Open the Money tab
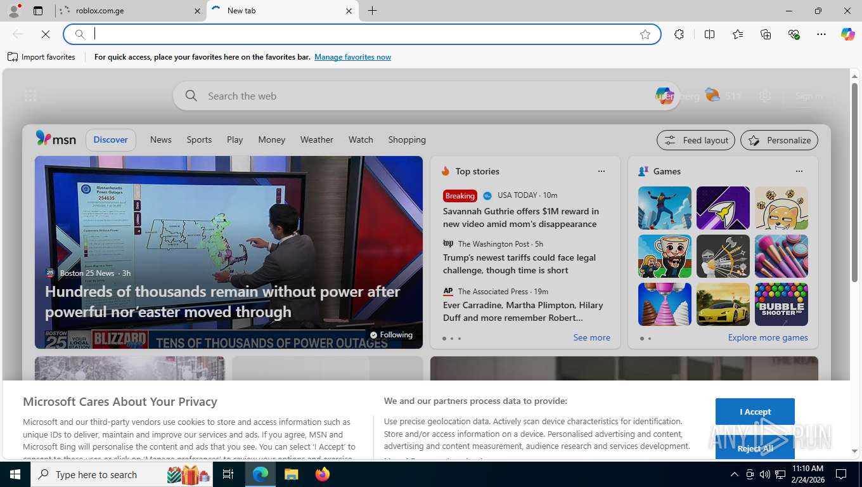 (272, 140)
